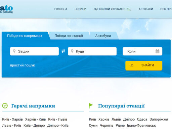The height and width of the screenshot is (129, 172).
Task: Open Київ - Львів route link
Action: [58, 119]
